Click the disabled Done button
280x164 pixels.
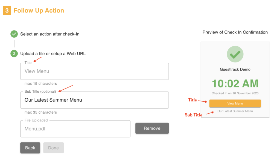pyautogui.click(x=53, y=148)
